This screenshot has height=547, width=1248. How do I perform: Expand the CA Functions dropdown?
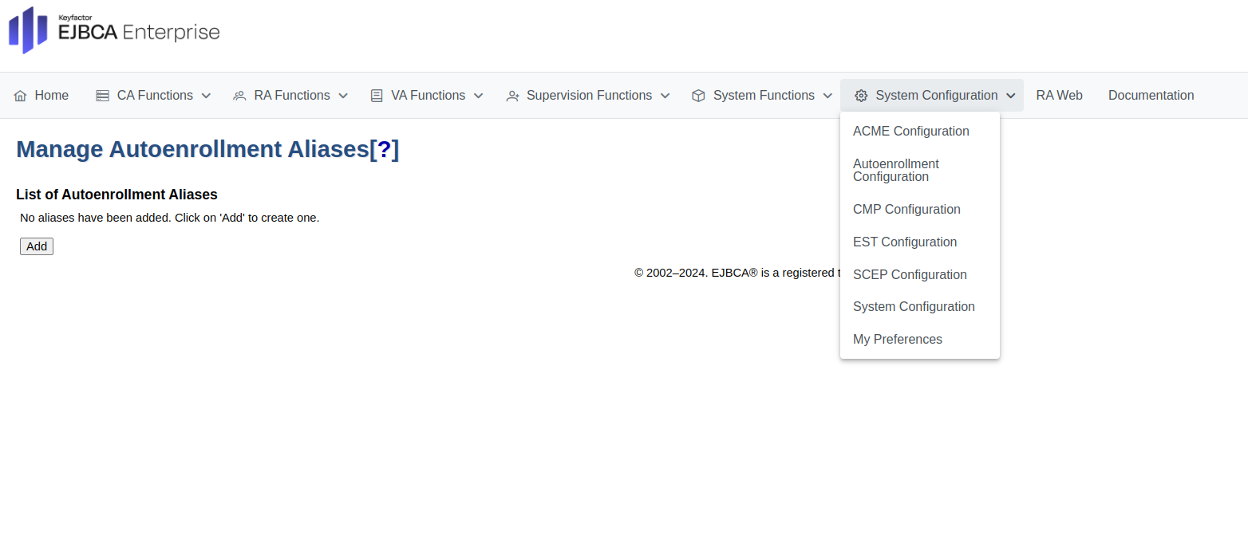point(206,95)
